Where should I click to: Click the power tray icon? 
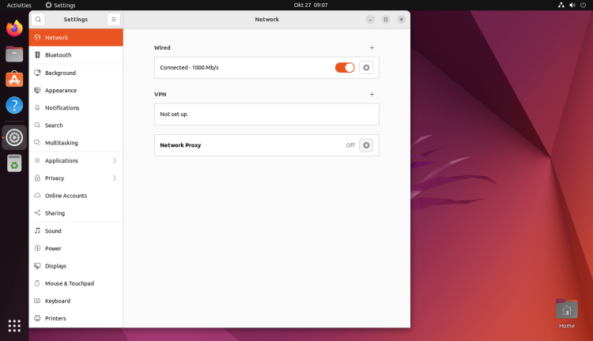tap(584, 5)
